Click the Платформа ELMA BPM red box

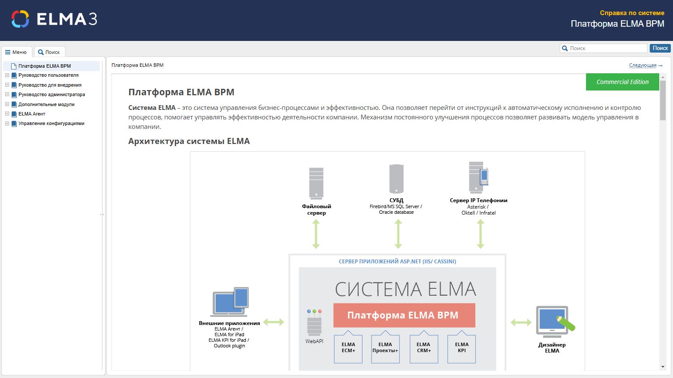404,315
